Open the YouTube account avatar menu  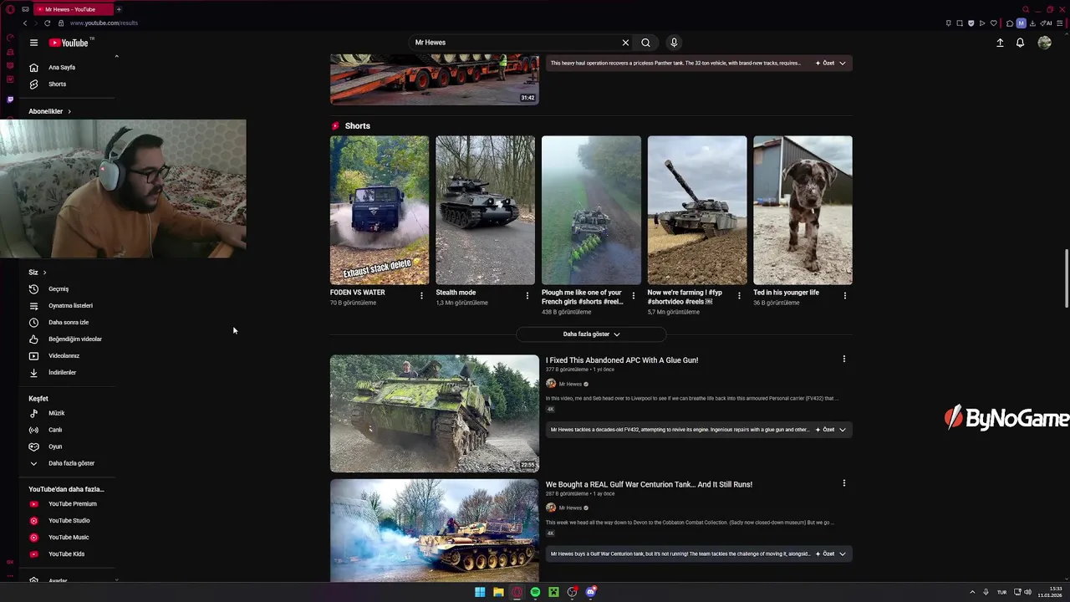pos(1044,43)
